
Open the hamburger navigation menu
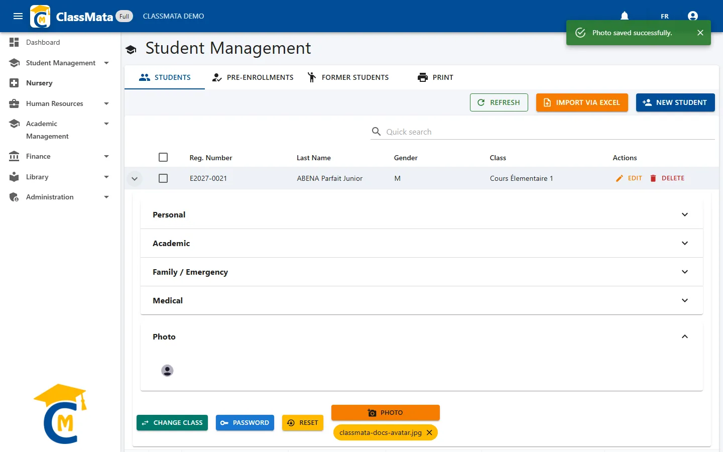coord(18,16)
